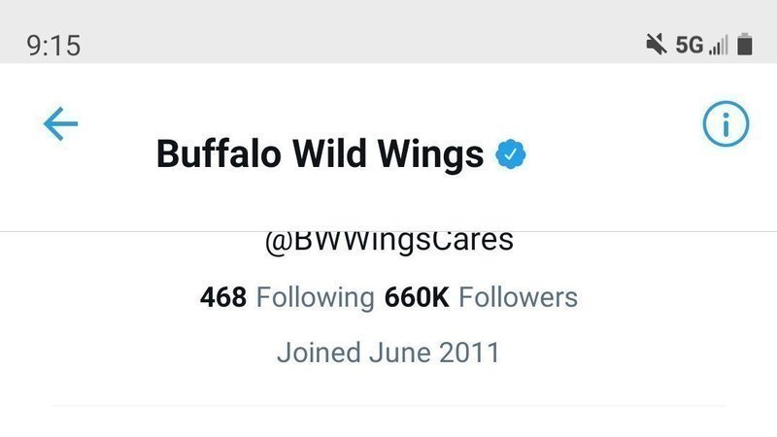
Task: Open the Followers list label
Action: pos(518,297)
